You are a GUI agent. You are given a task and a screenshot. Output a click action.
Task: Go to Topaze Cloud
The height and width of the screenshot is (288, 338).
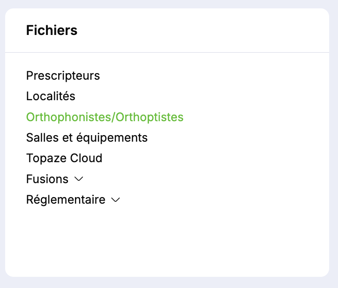click(x=64, y=158)
